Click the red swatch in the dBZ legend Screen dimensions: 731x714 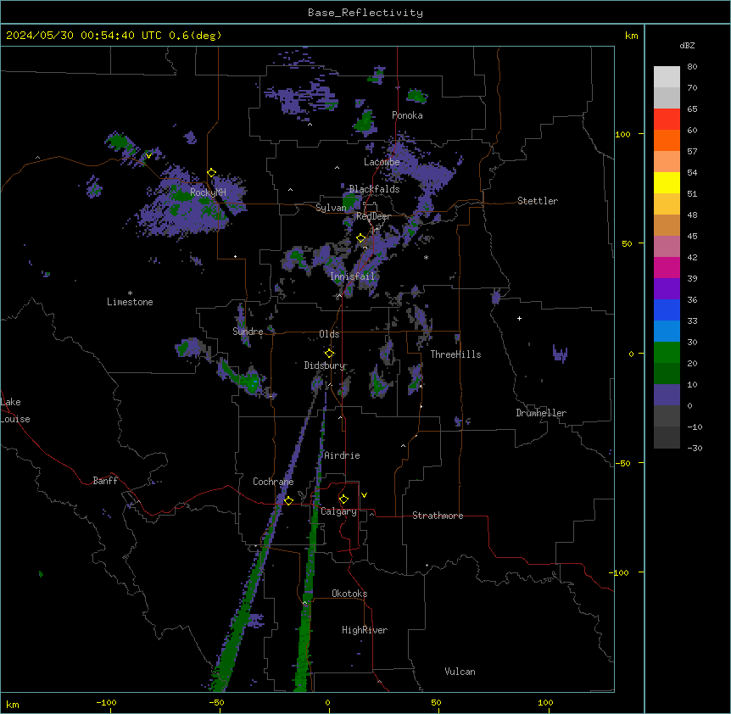(x=667, y=120)
